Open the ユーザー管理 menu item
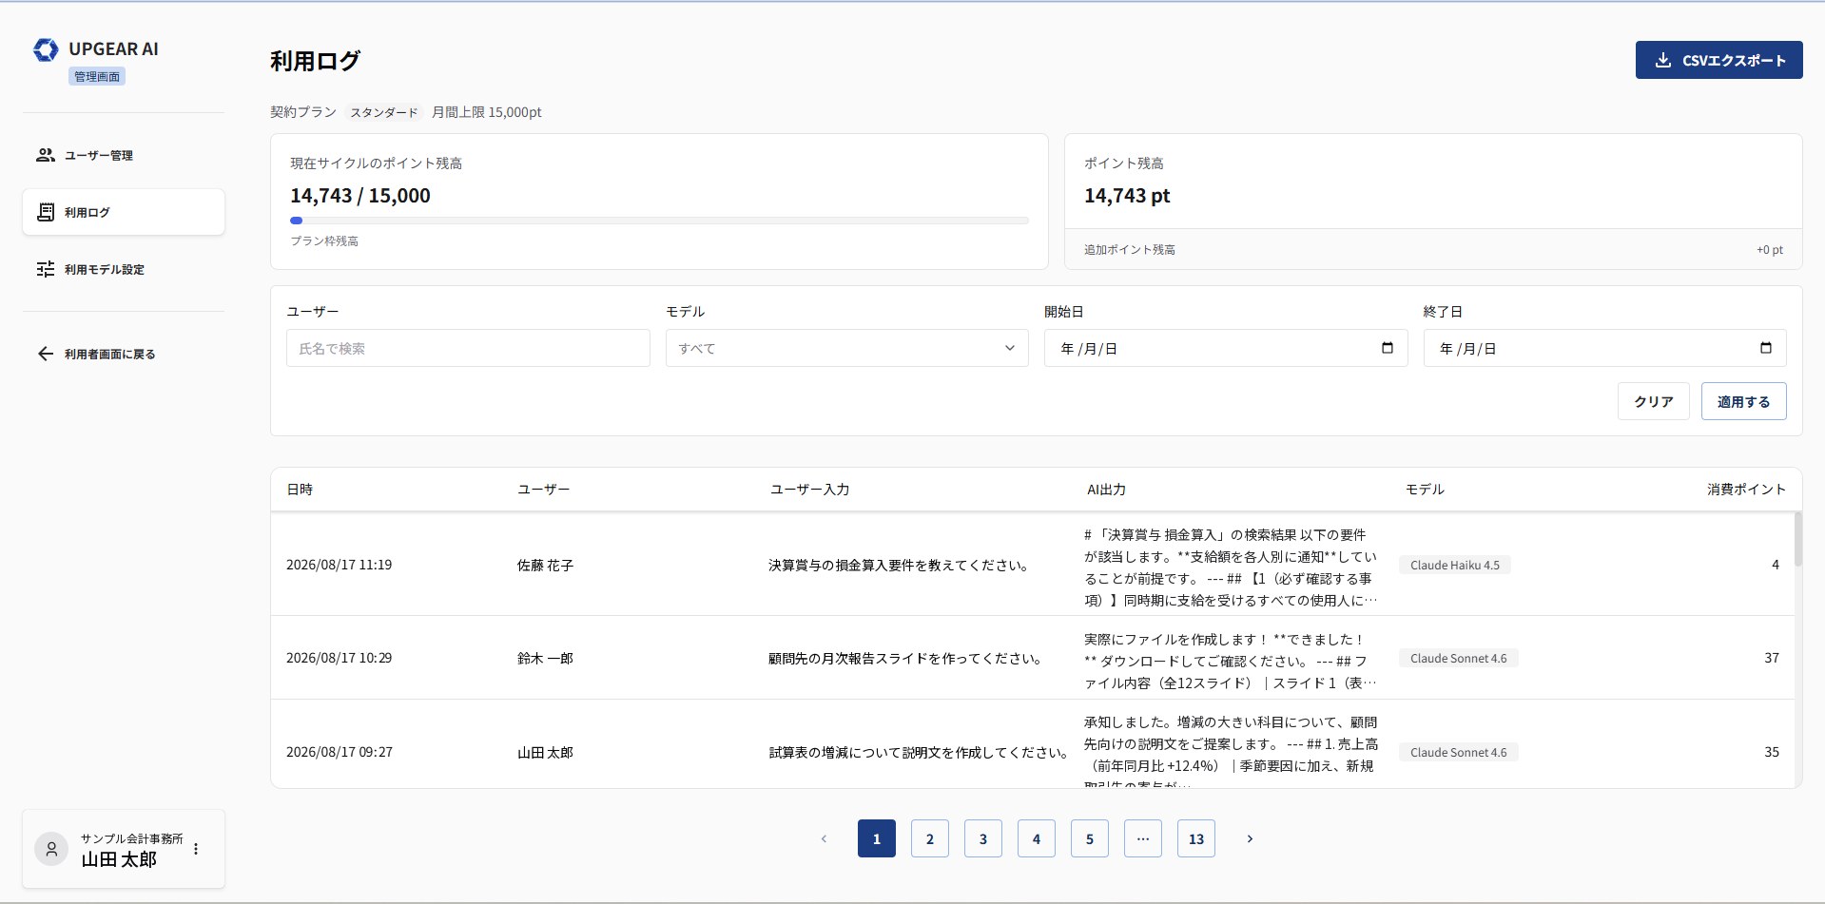The height and width of the screenshot is (904, 1825). point(124,155)
